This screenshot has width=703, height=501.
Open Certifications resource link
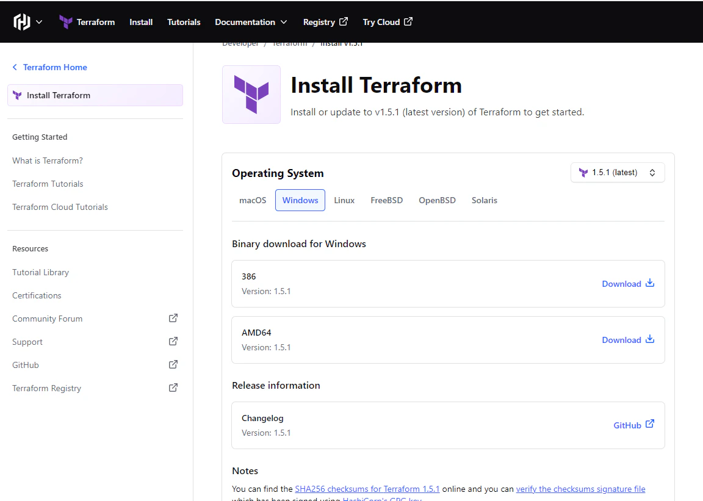pyautogui.click(x=37, y=295)
